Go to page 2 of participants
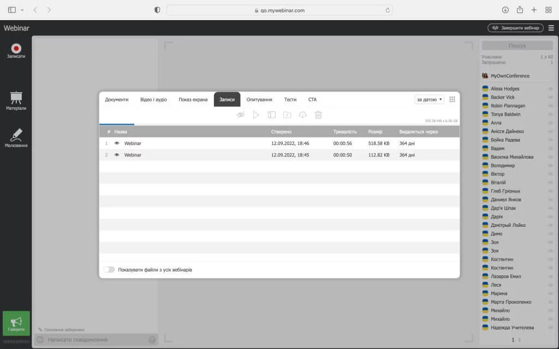 pyautogui.click(x=519, y=340)
